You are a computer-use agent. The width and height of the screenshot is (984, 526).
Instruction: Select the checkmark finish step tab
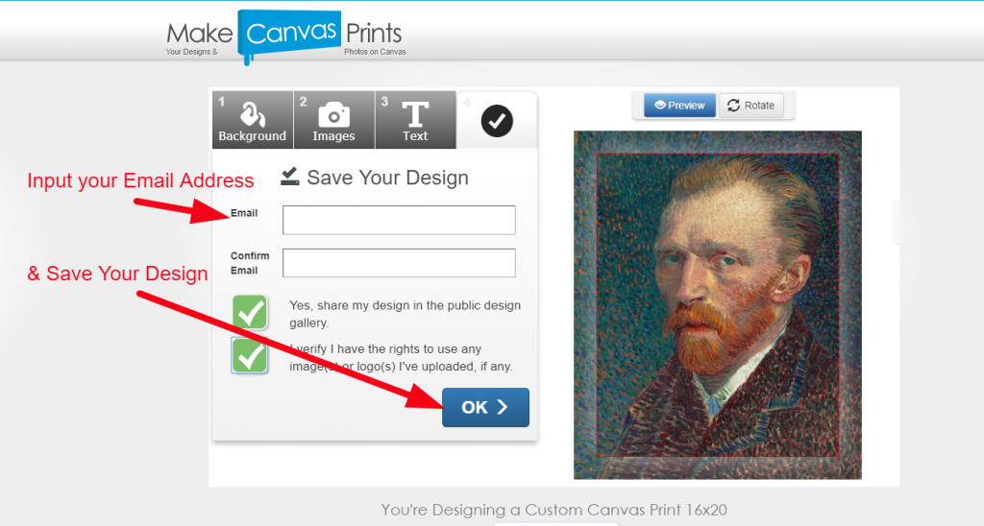click(497, 120)
